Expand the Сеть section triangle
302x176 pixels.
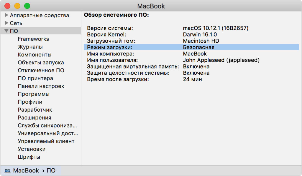click(x=6, y=23)
